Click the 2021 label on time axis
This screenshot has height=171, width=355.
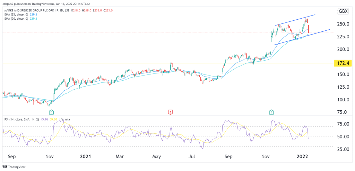click(x=86, y=156)
